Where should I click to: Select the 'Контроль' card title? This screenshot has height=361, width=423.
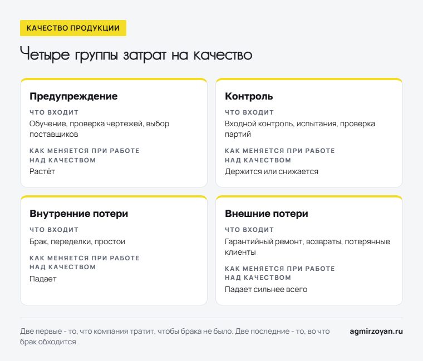click(249, 96)
